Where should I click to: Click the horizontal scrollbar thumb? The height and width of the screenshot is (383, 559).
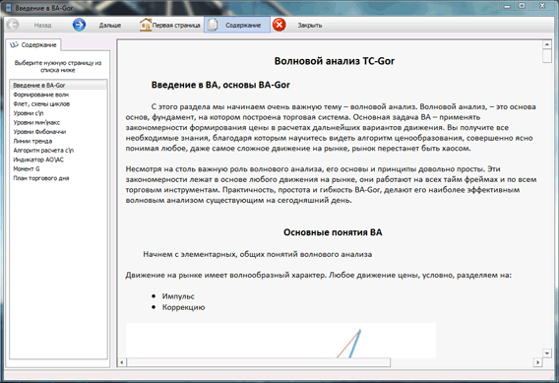pos(259,362)
